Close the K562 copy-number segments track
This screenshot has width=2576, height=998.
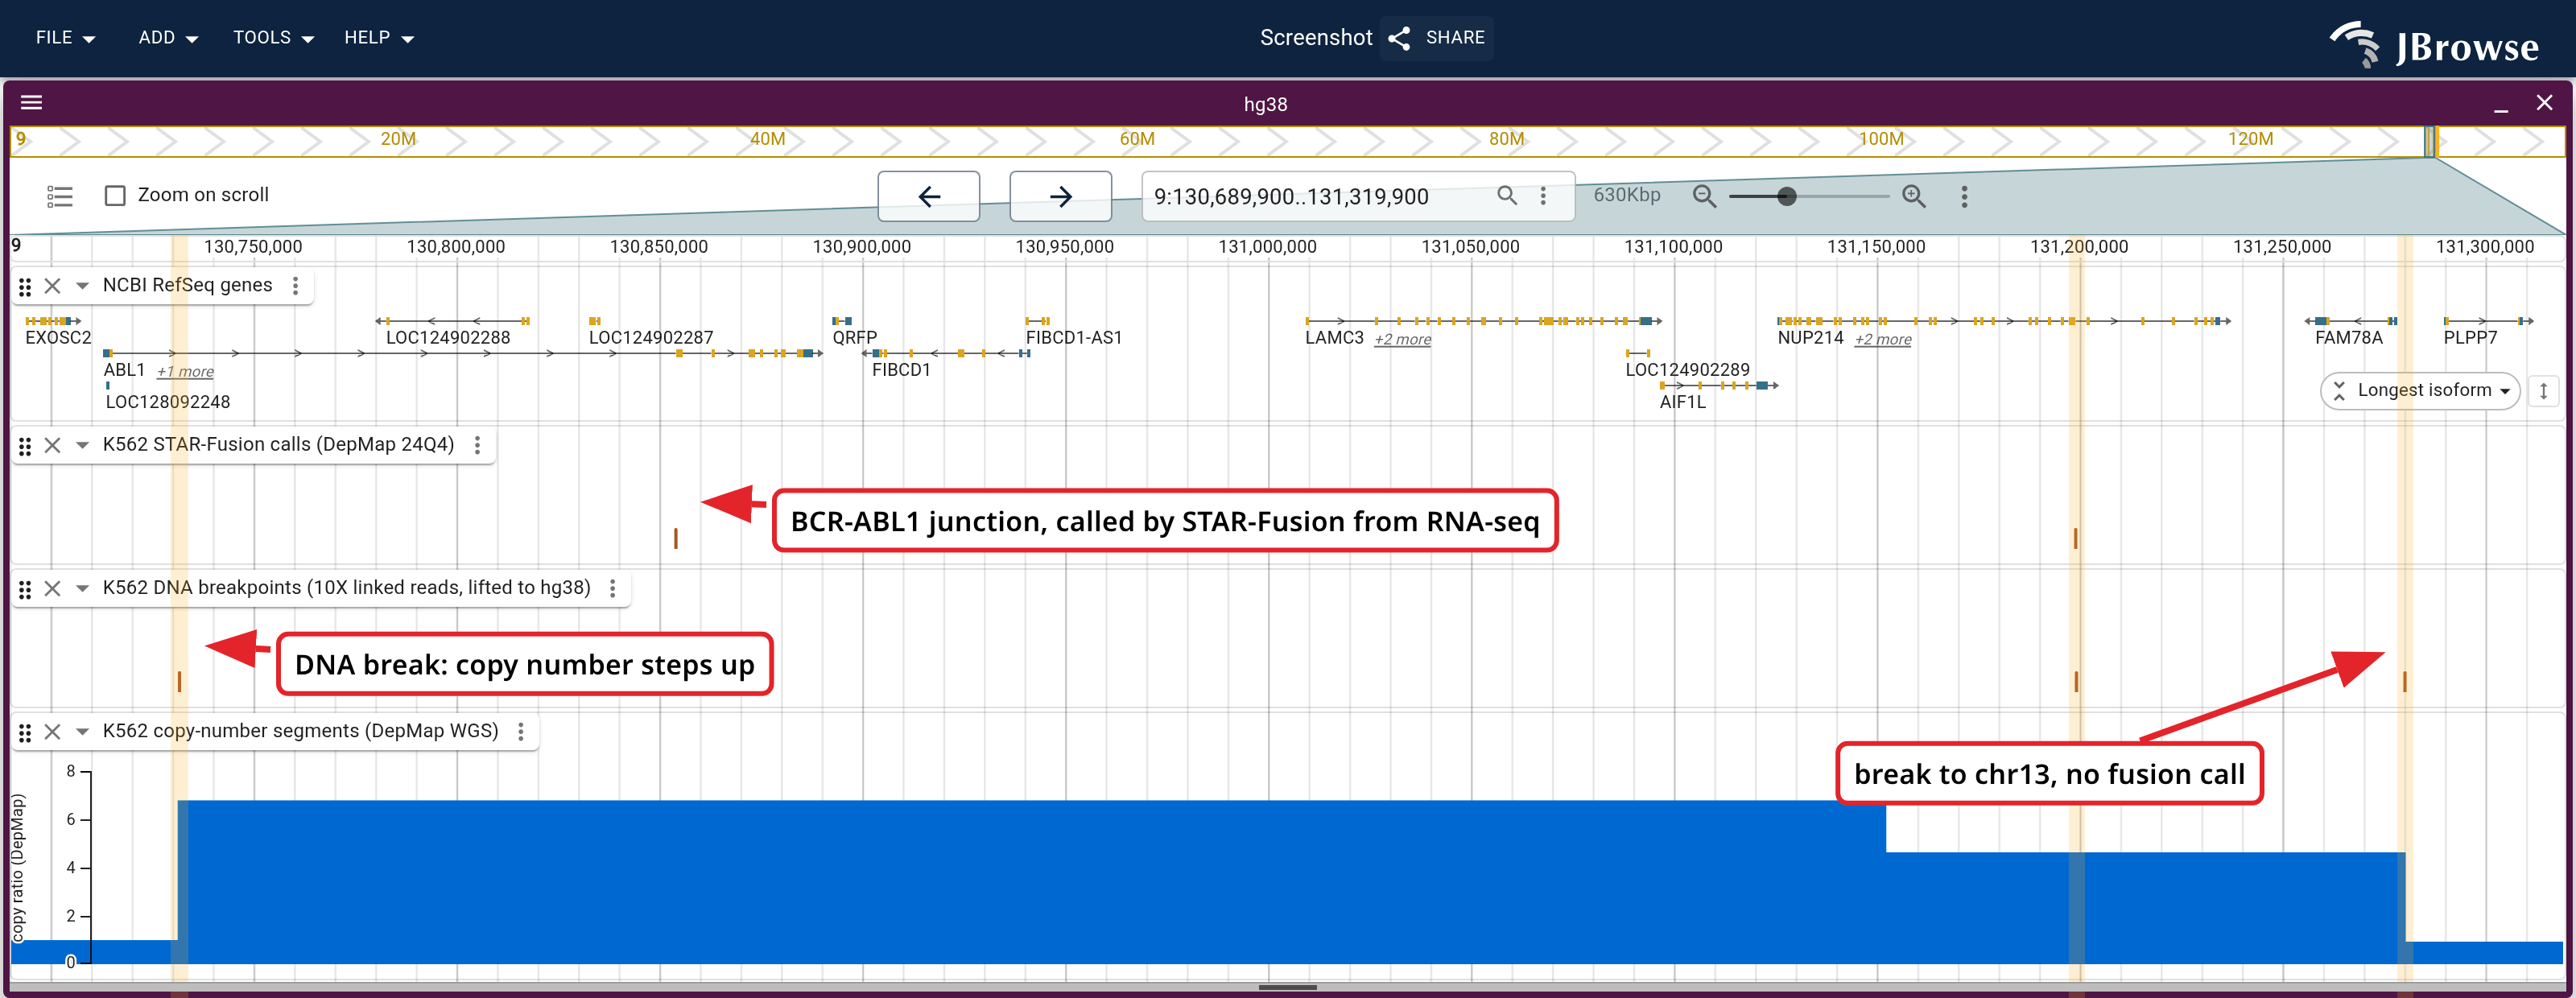(x=53, y=731)
